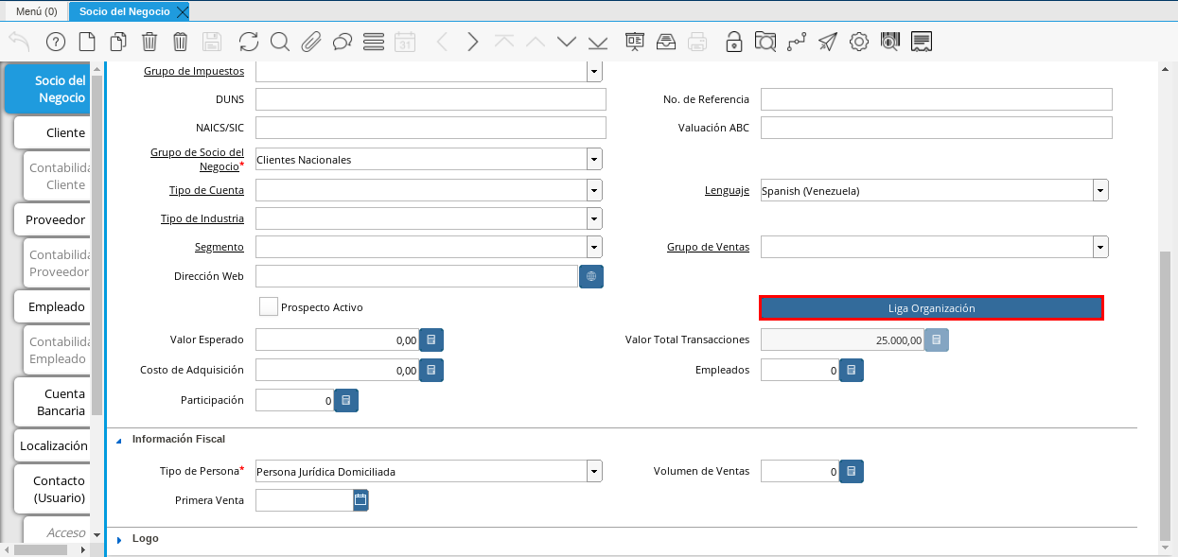Toggle the Prospecto Activo checkbox
Viewport: 1178px width, 557px height.
point(269,307)
